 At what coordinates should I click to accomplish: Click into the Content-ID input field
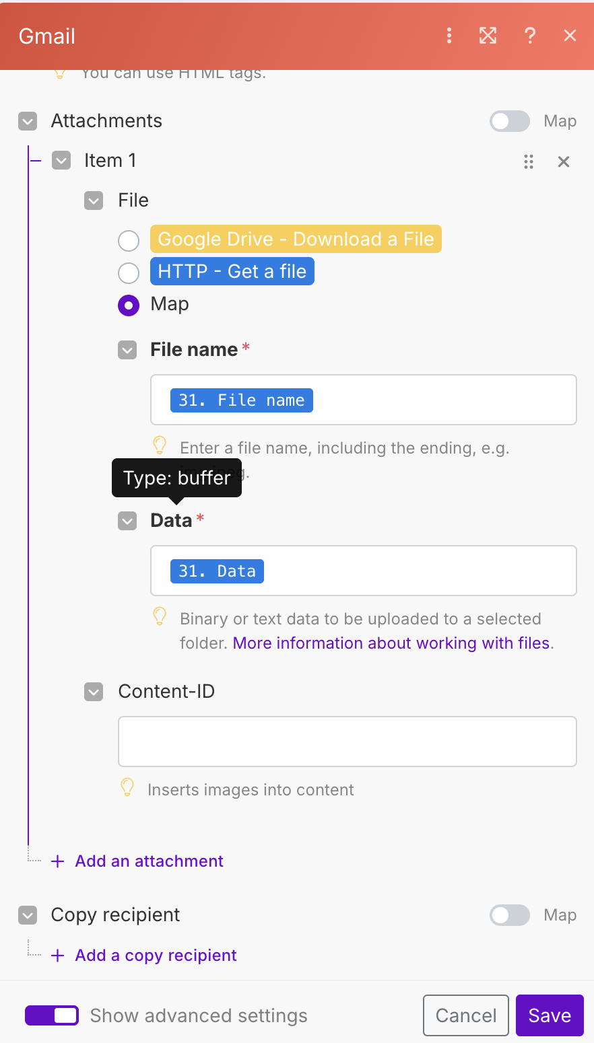click(348, 742)
